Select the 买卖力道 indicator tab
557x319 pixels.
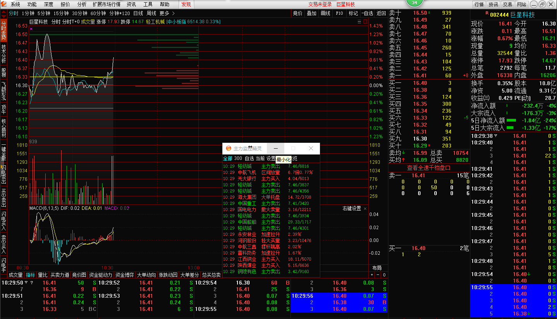(60, 275)
